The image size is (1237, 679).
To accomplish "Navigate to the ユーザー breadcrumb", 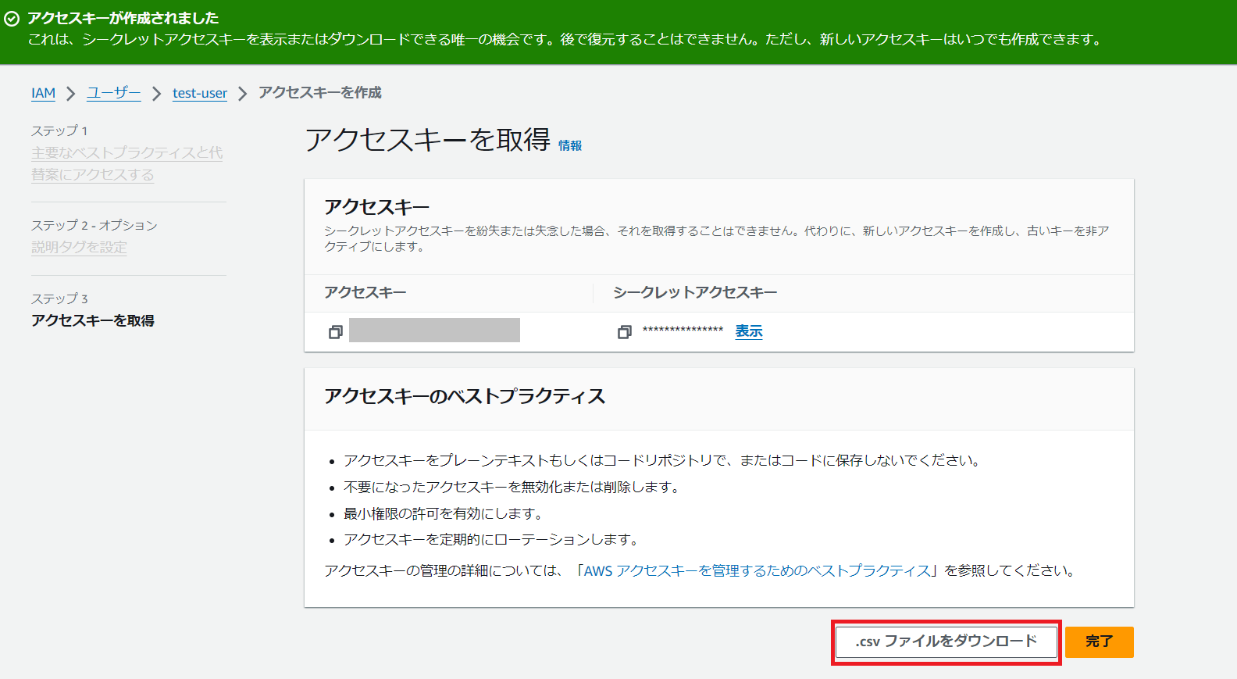I will point(113,93).
